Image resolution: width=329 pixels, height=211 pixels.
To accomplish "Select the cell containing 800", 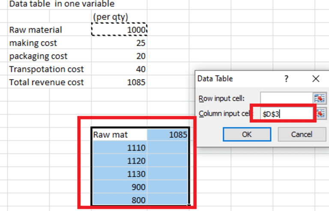I will tap(120, 200).
